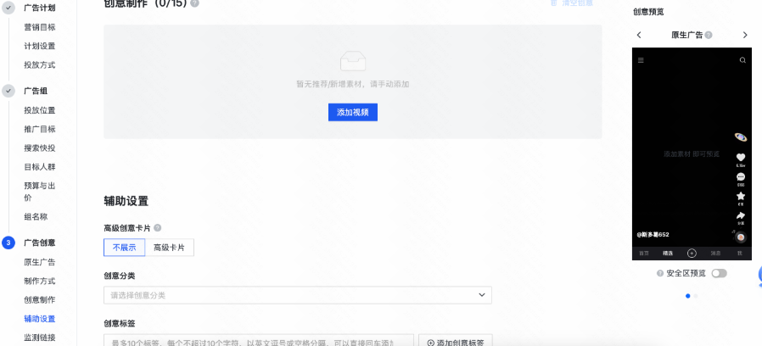Open the 请选择创意分类 dropdown
This screenshot has width=762, height=346.
click(297, 295)
